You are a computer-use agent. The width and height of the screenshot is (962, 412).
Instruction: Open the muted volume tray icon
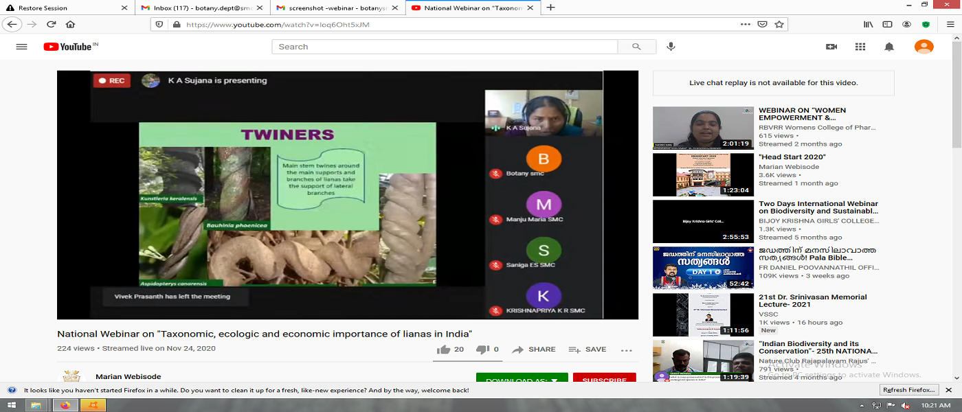[x=905, y=405]
